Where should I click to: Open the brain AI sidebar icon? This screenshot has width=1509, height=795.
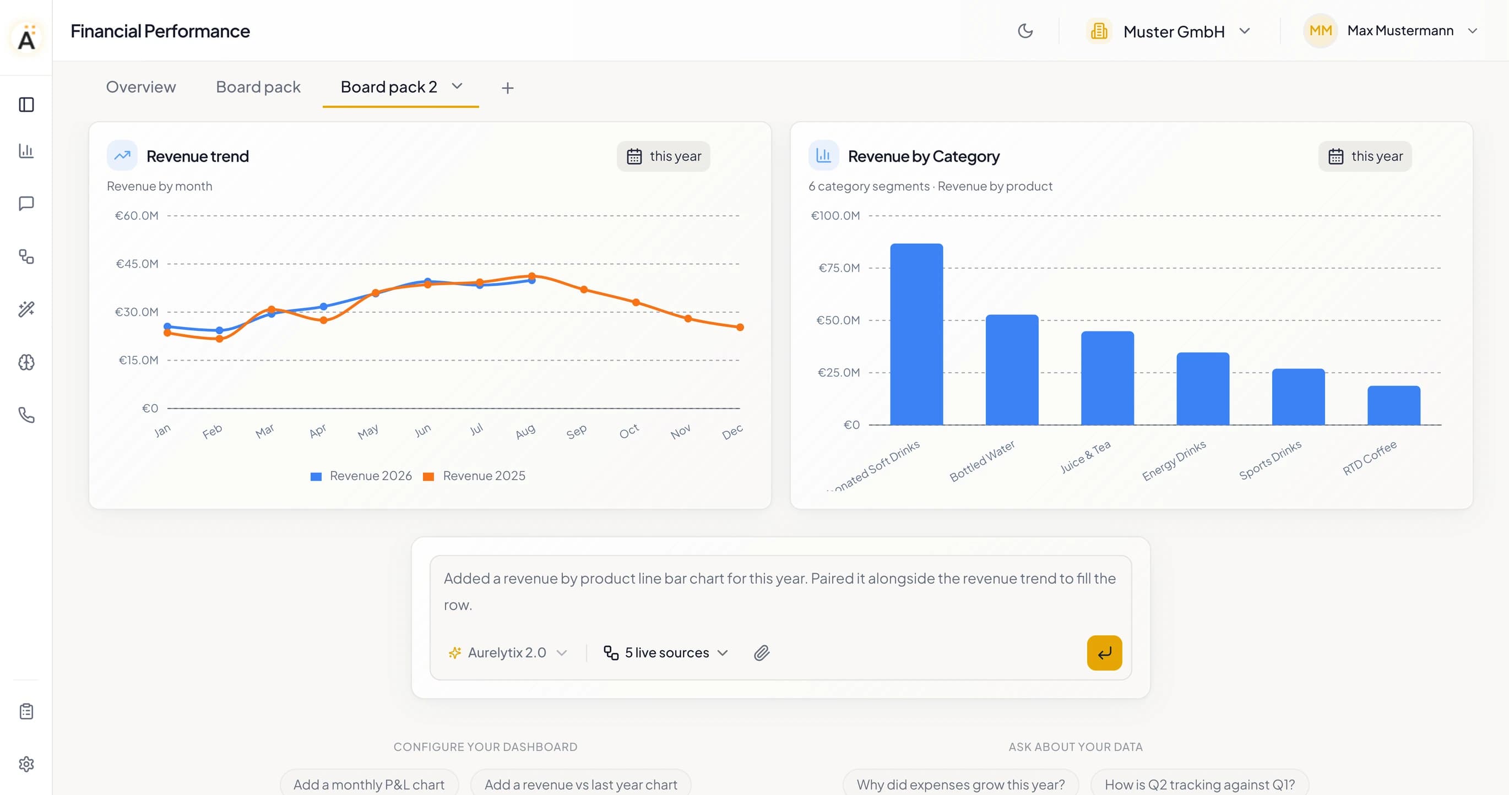[x=26, y=362]
